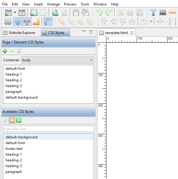This screenshot has height=179, width=178.
Task: Click the orange horizontal line tool
Action: point(172,12)
